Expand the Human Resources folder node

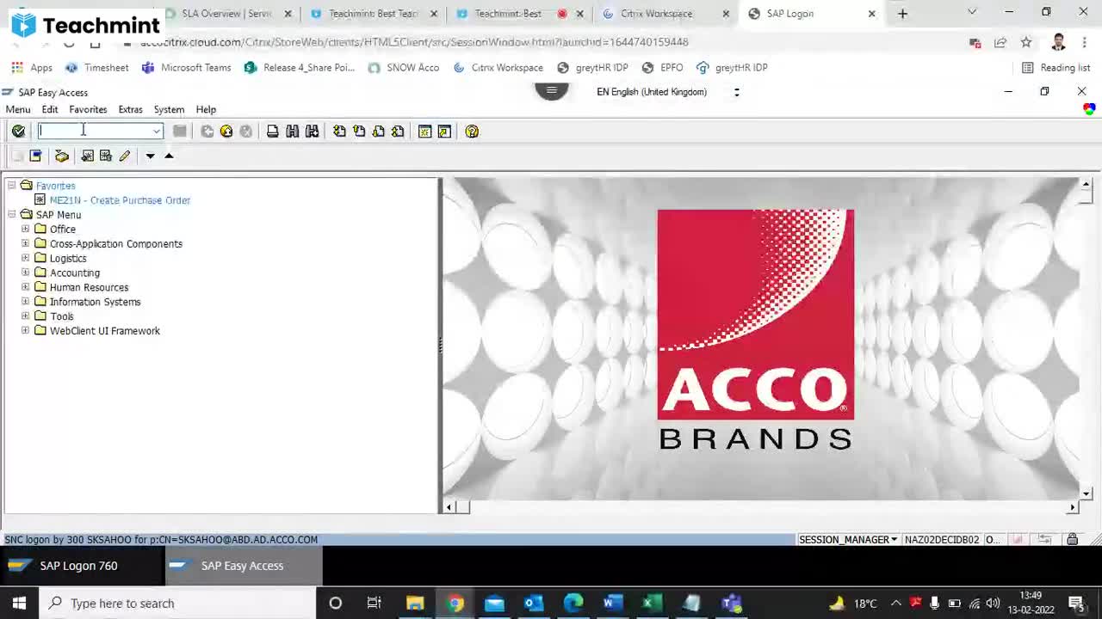click(25, 287)
